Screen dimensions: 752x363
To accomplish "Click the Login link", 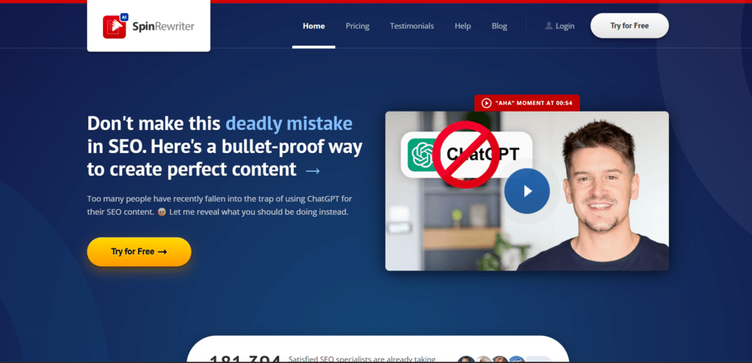I will tap(565, 26).
